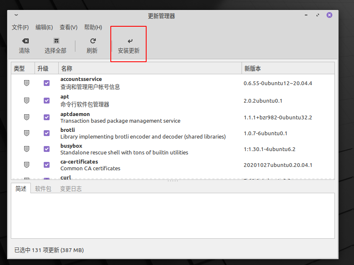Toggle the busybox upgrade checkbox

click(x=47, y=149)
